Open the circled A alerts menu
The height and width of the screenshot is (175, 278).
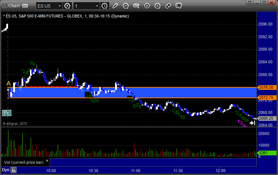[157, 6]
